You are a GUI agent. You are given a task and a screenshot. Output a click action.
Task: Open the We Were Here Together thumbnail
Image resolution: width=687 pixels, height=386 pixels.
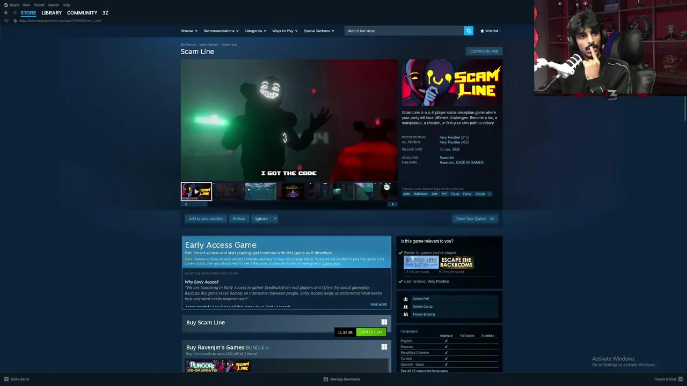(x=421, y=262)
